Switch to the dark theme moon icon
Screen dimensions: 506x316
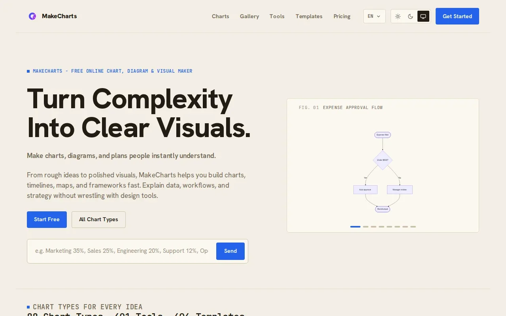[x=410, y=16]
